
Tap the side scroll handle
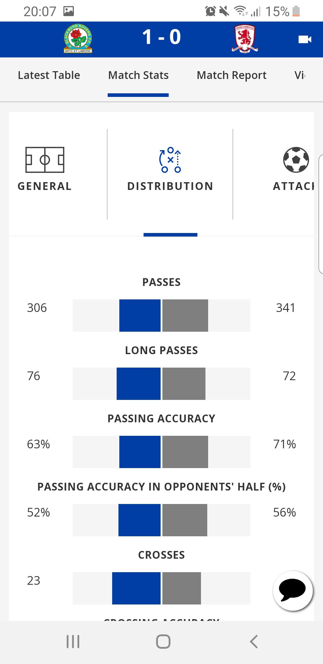(x=321, y=214)
